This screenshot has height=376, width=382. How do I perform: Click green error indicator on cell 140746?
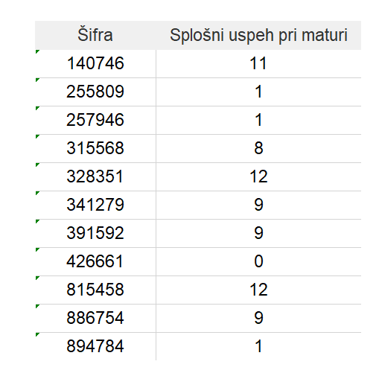pos(37,51)
